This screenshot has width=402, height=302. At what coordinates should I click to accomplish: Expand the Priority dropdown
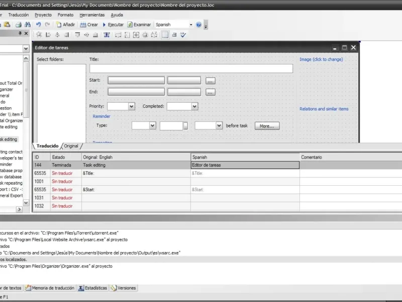[x=132, y=107]
